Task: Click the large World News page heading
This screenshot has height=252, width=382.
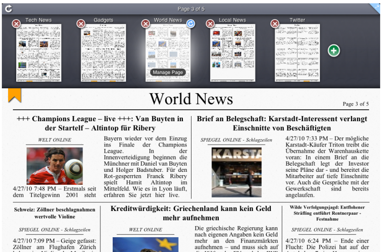Action: click(191, 99)
